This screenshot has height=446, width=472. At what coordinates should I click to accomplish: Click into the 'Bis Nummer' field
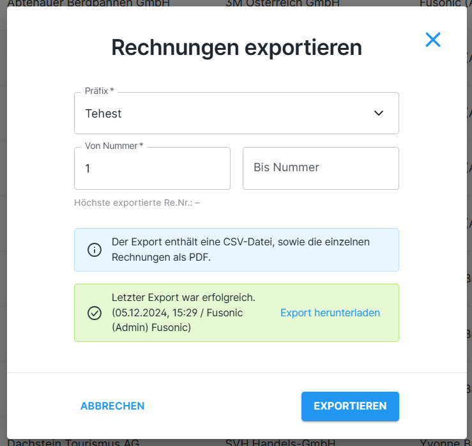(321, 169)
